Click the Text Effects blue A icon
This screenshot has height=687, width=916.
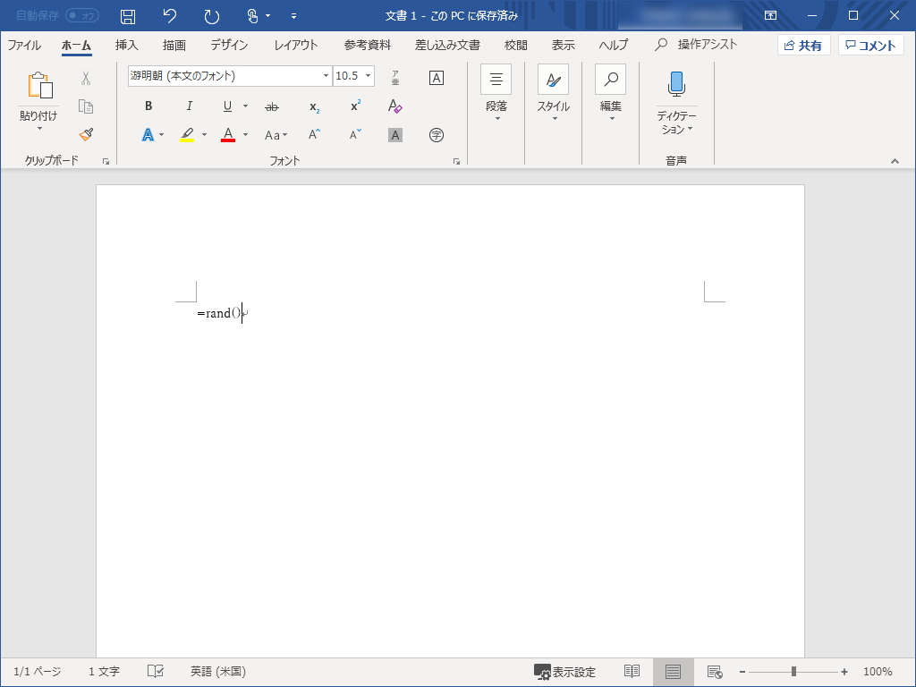pos(148,135)
